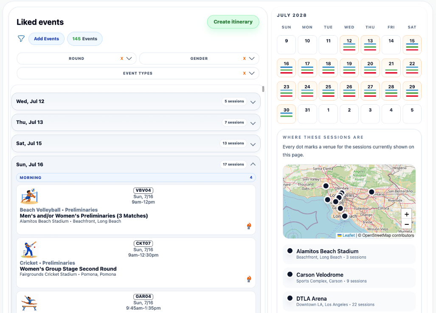Open the Event Types filter dropdown
The width and height of the screenshot is (436, 313).
pos(252,73)
